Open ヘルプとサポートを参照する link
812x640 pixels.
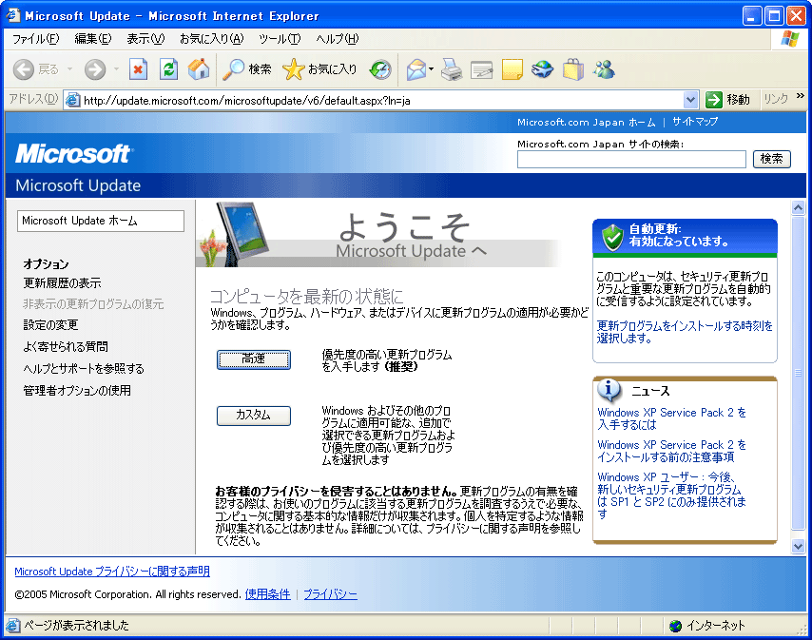[x=84, y=369]
